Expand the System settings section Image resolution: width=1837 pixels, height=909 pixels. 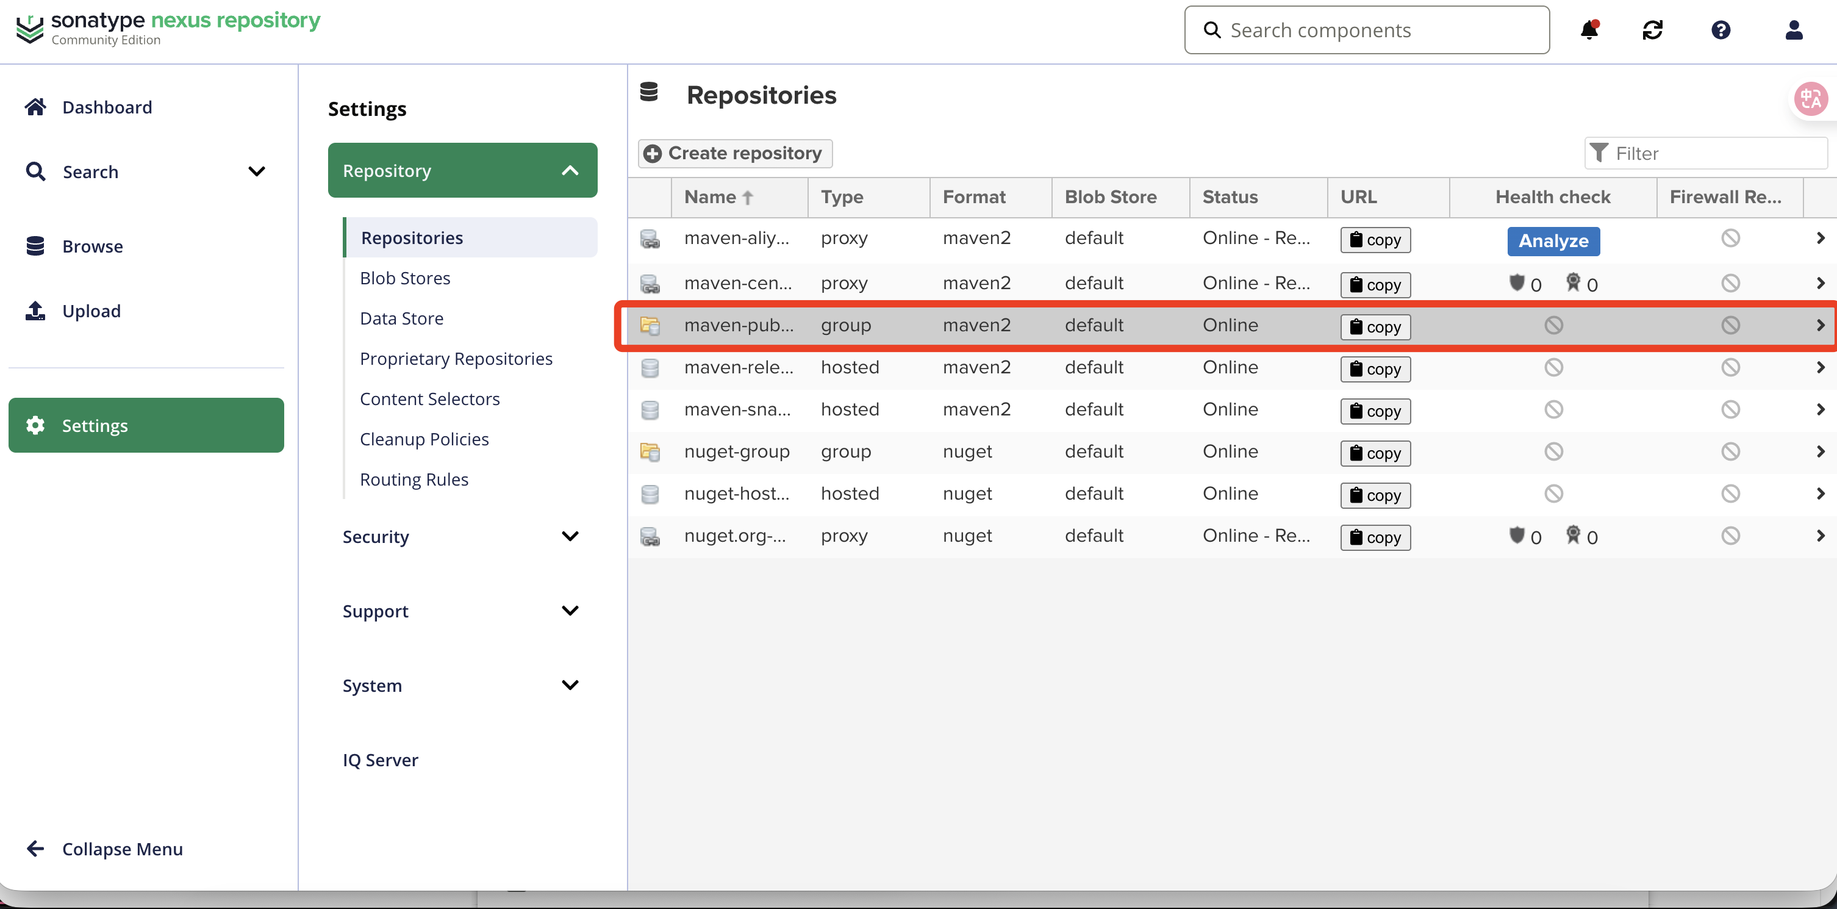coord(570,686)
